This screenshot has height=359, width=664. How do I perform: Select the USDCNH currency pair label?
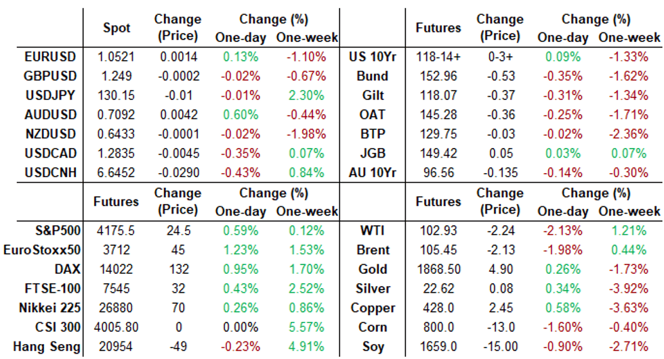(x=50, y=172)
